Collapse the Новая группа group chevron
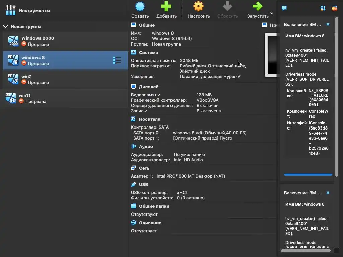 tap(5, 27)
